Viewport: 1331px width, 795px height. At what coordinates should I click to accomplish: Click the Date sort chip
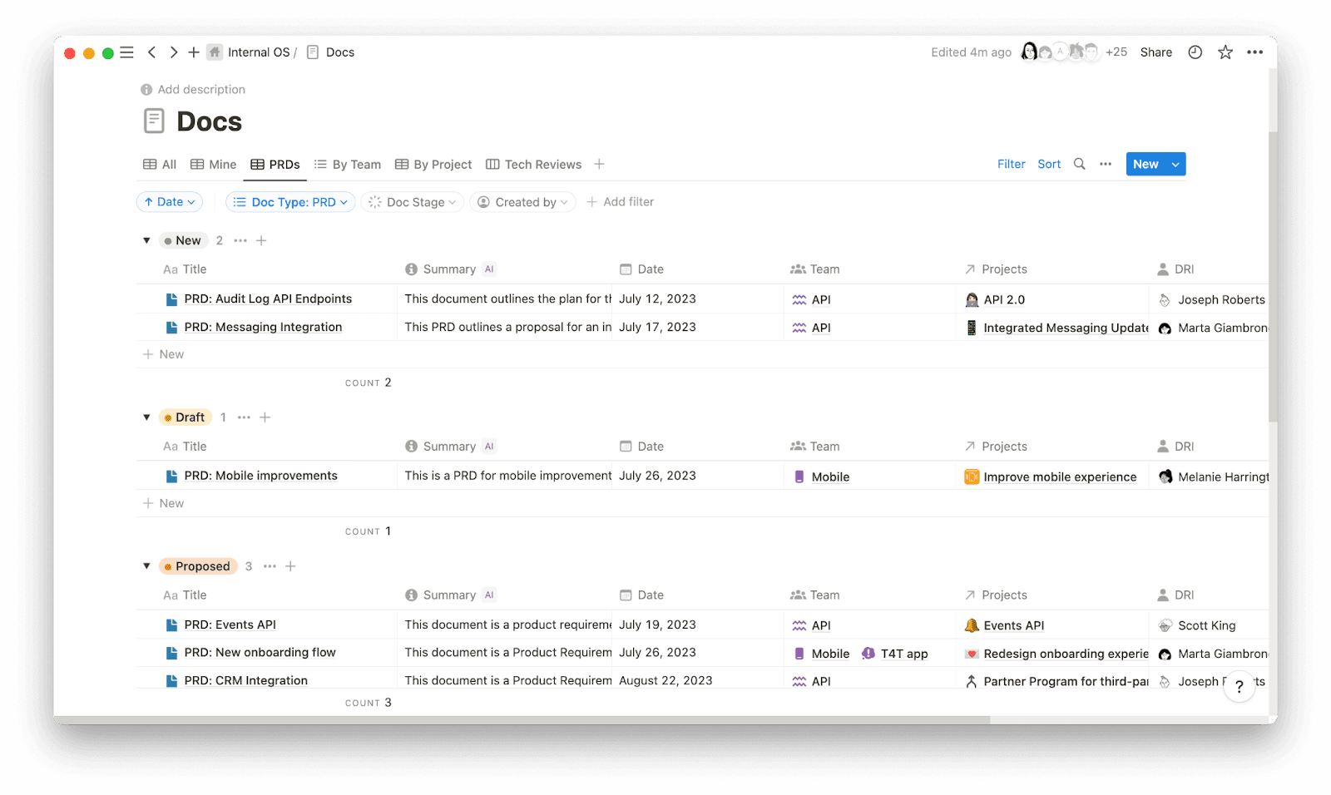click(x=169, y=201)
